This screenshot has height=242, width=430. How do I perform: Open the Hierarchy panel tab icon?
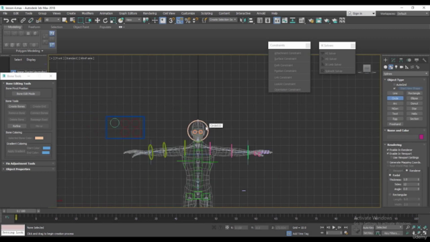[401, 60]
